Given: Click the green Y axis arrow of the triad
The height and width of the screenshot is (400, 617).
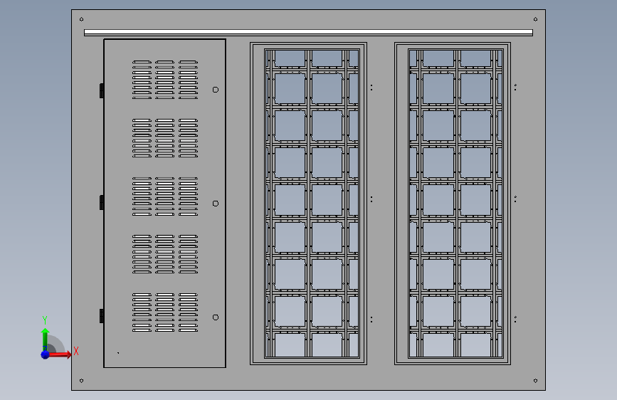Looking at the screenshot, I should click(x=45, y=339).
